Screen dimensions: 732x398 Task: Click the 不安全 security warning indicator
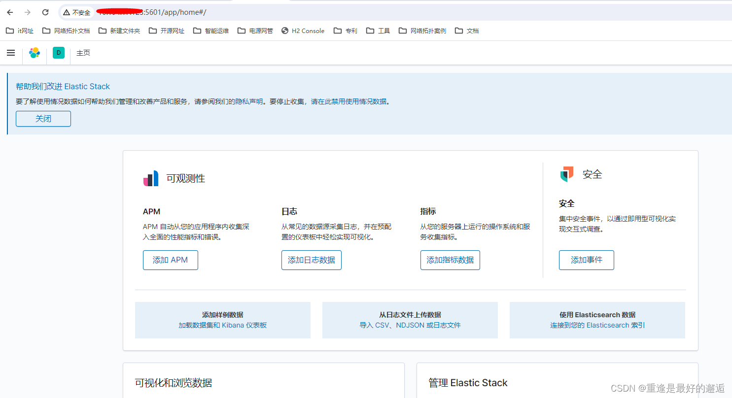point(77,12)
